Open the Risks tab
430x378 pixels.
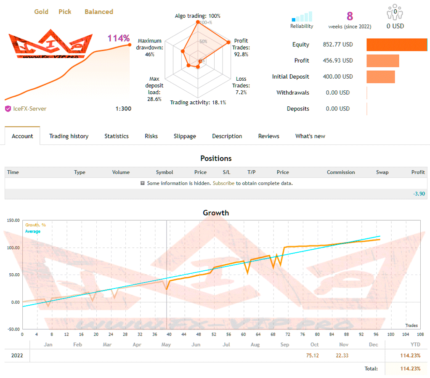[x=151, y=136]
